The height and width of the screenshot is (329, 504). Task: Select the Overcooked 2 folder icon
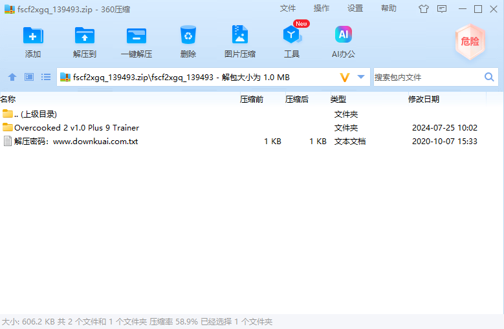(x=7, y=127)
